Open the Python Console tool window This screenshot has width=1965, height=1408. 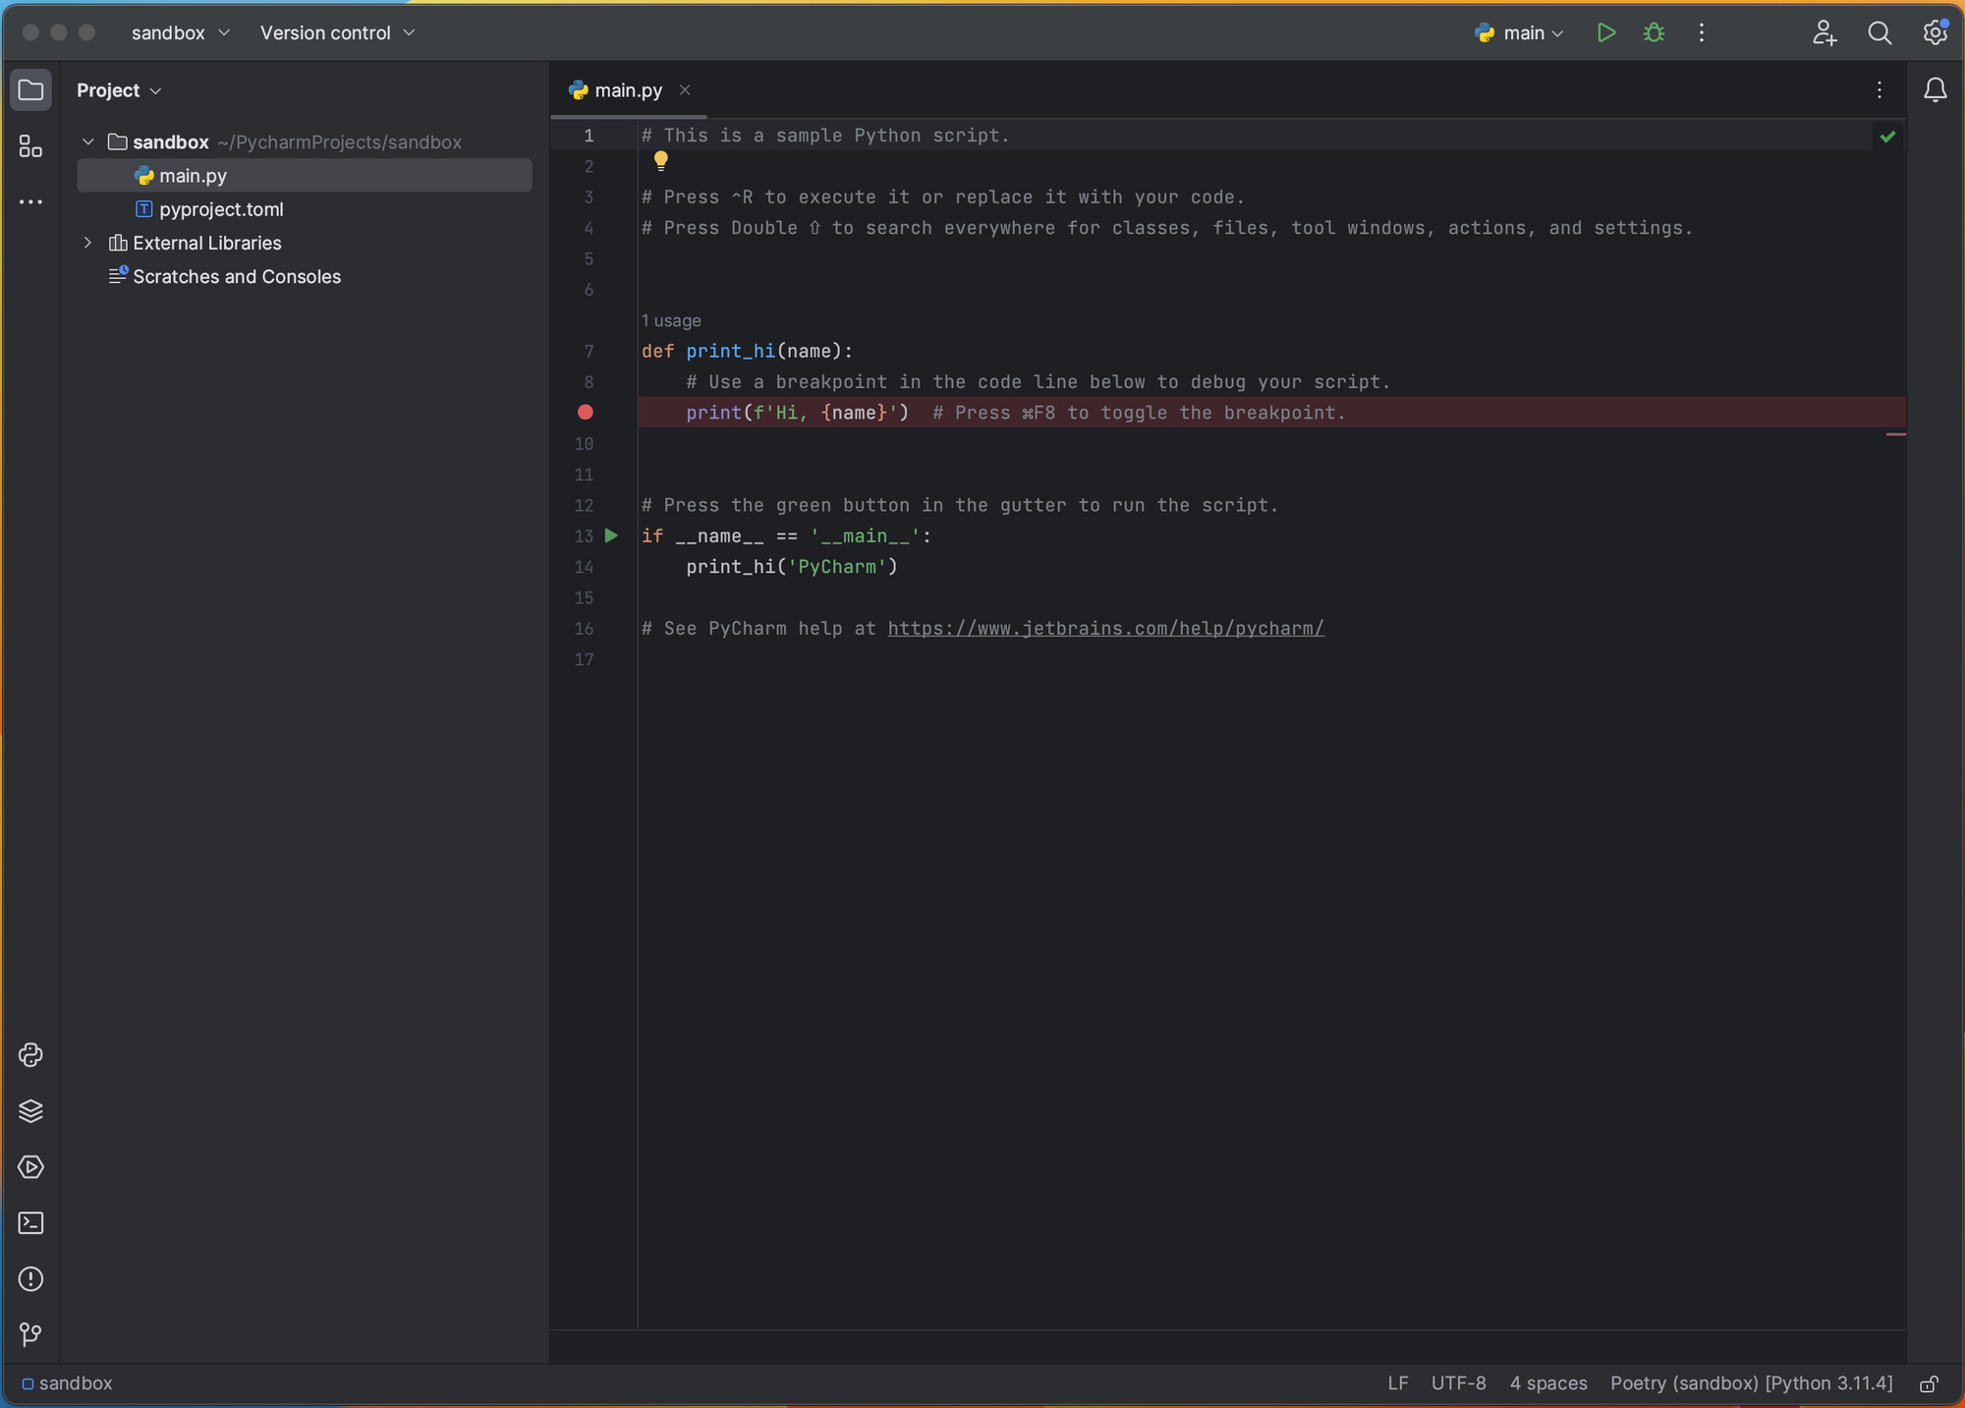click(x=30, y=1055)
